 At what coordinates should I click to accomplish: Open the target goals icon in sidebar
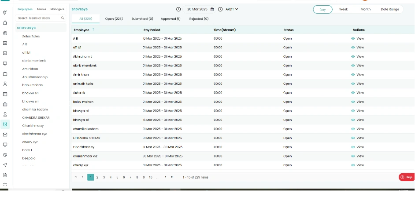pyautogui.click(x=5, y=33)
